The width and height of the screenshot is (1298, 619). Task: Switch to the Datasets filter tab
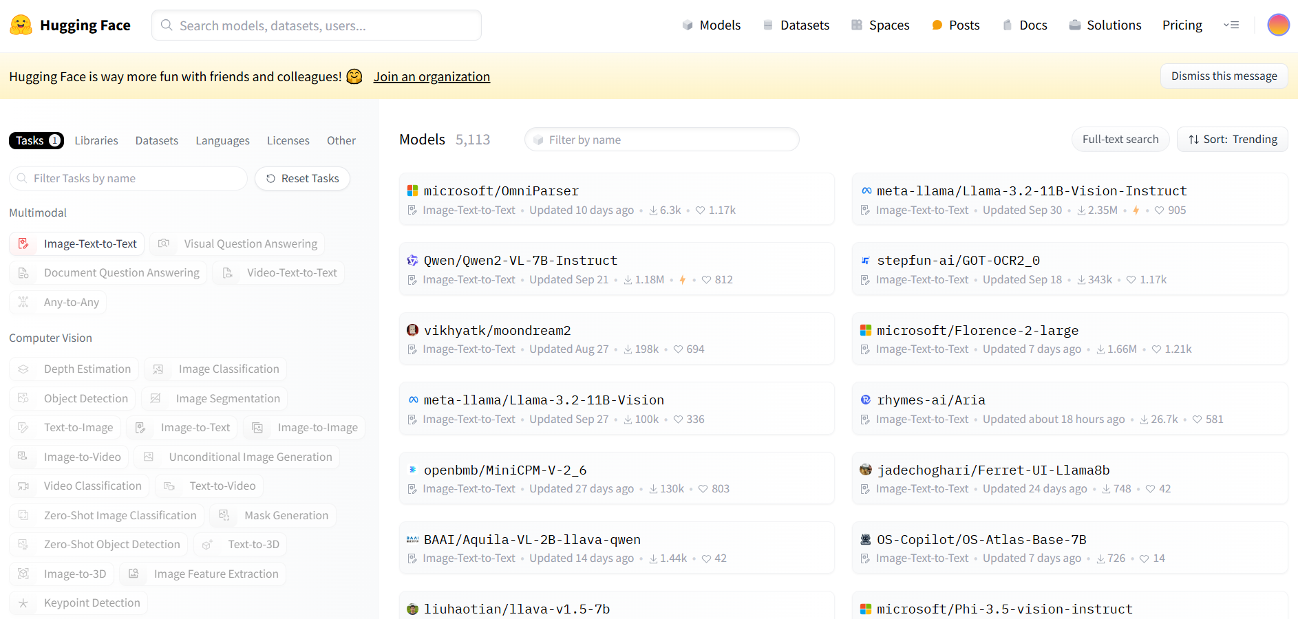pos(157,140)
